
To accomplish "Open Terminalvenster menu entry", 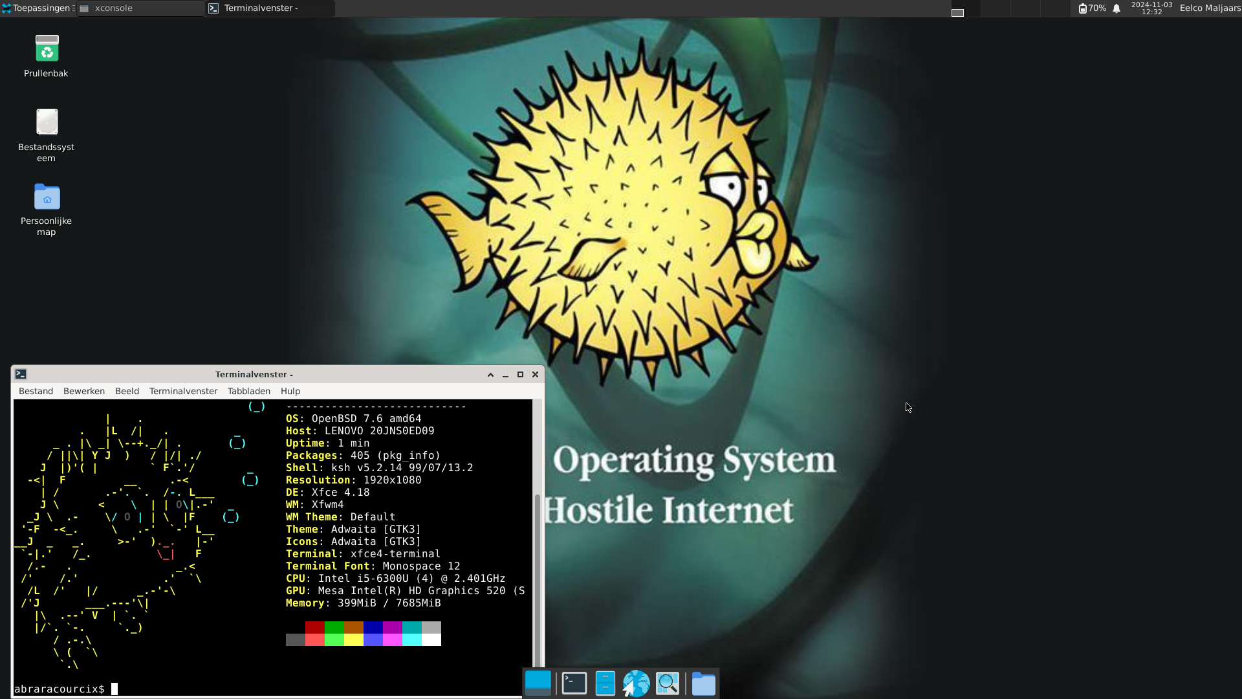I will 182,391.
